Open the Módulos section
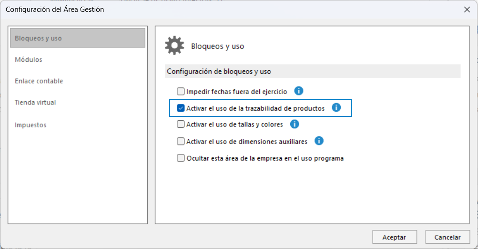The height and width of the screenshot is (249, 478). [29, 59]
